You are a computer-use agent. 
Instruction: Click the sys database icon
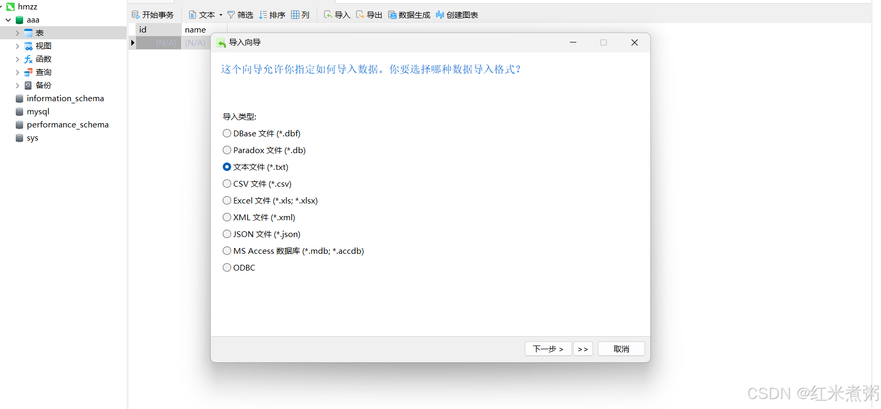click(x=19, y=138)
